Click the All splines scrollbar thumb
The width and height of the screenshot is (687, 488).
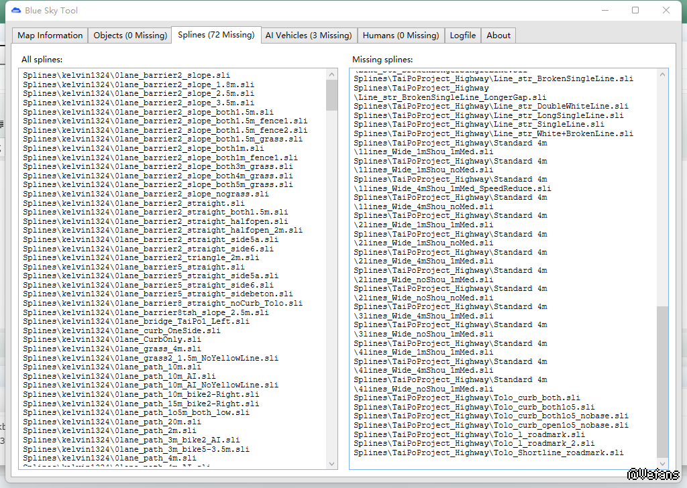coord(331,95)
